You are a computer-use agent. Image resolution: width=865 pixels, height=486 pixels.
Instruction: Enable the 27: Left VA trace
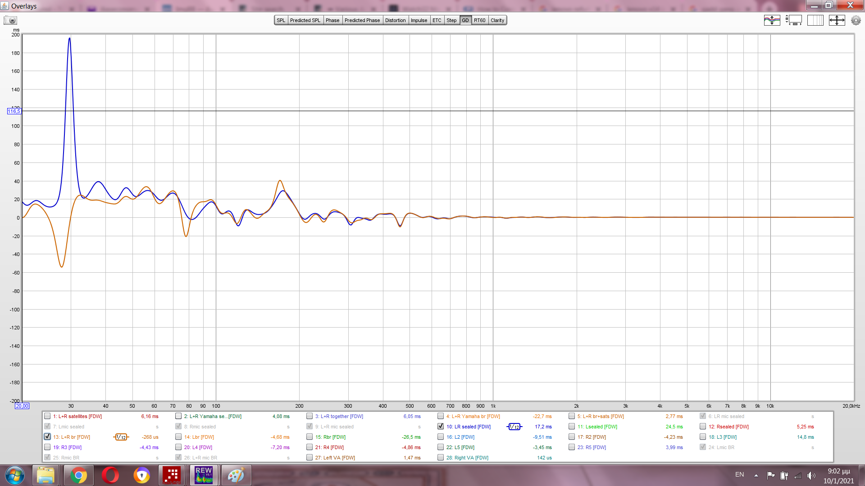[310, 457]
